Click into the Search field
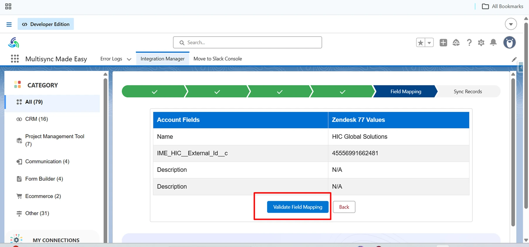 click(247, 42)
